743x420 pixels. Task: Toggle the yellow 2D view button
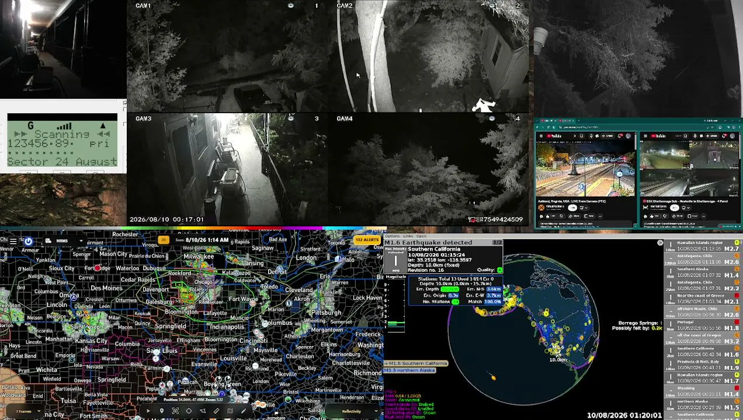[164, 240]
